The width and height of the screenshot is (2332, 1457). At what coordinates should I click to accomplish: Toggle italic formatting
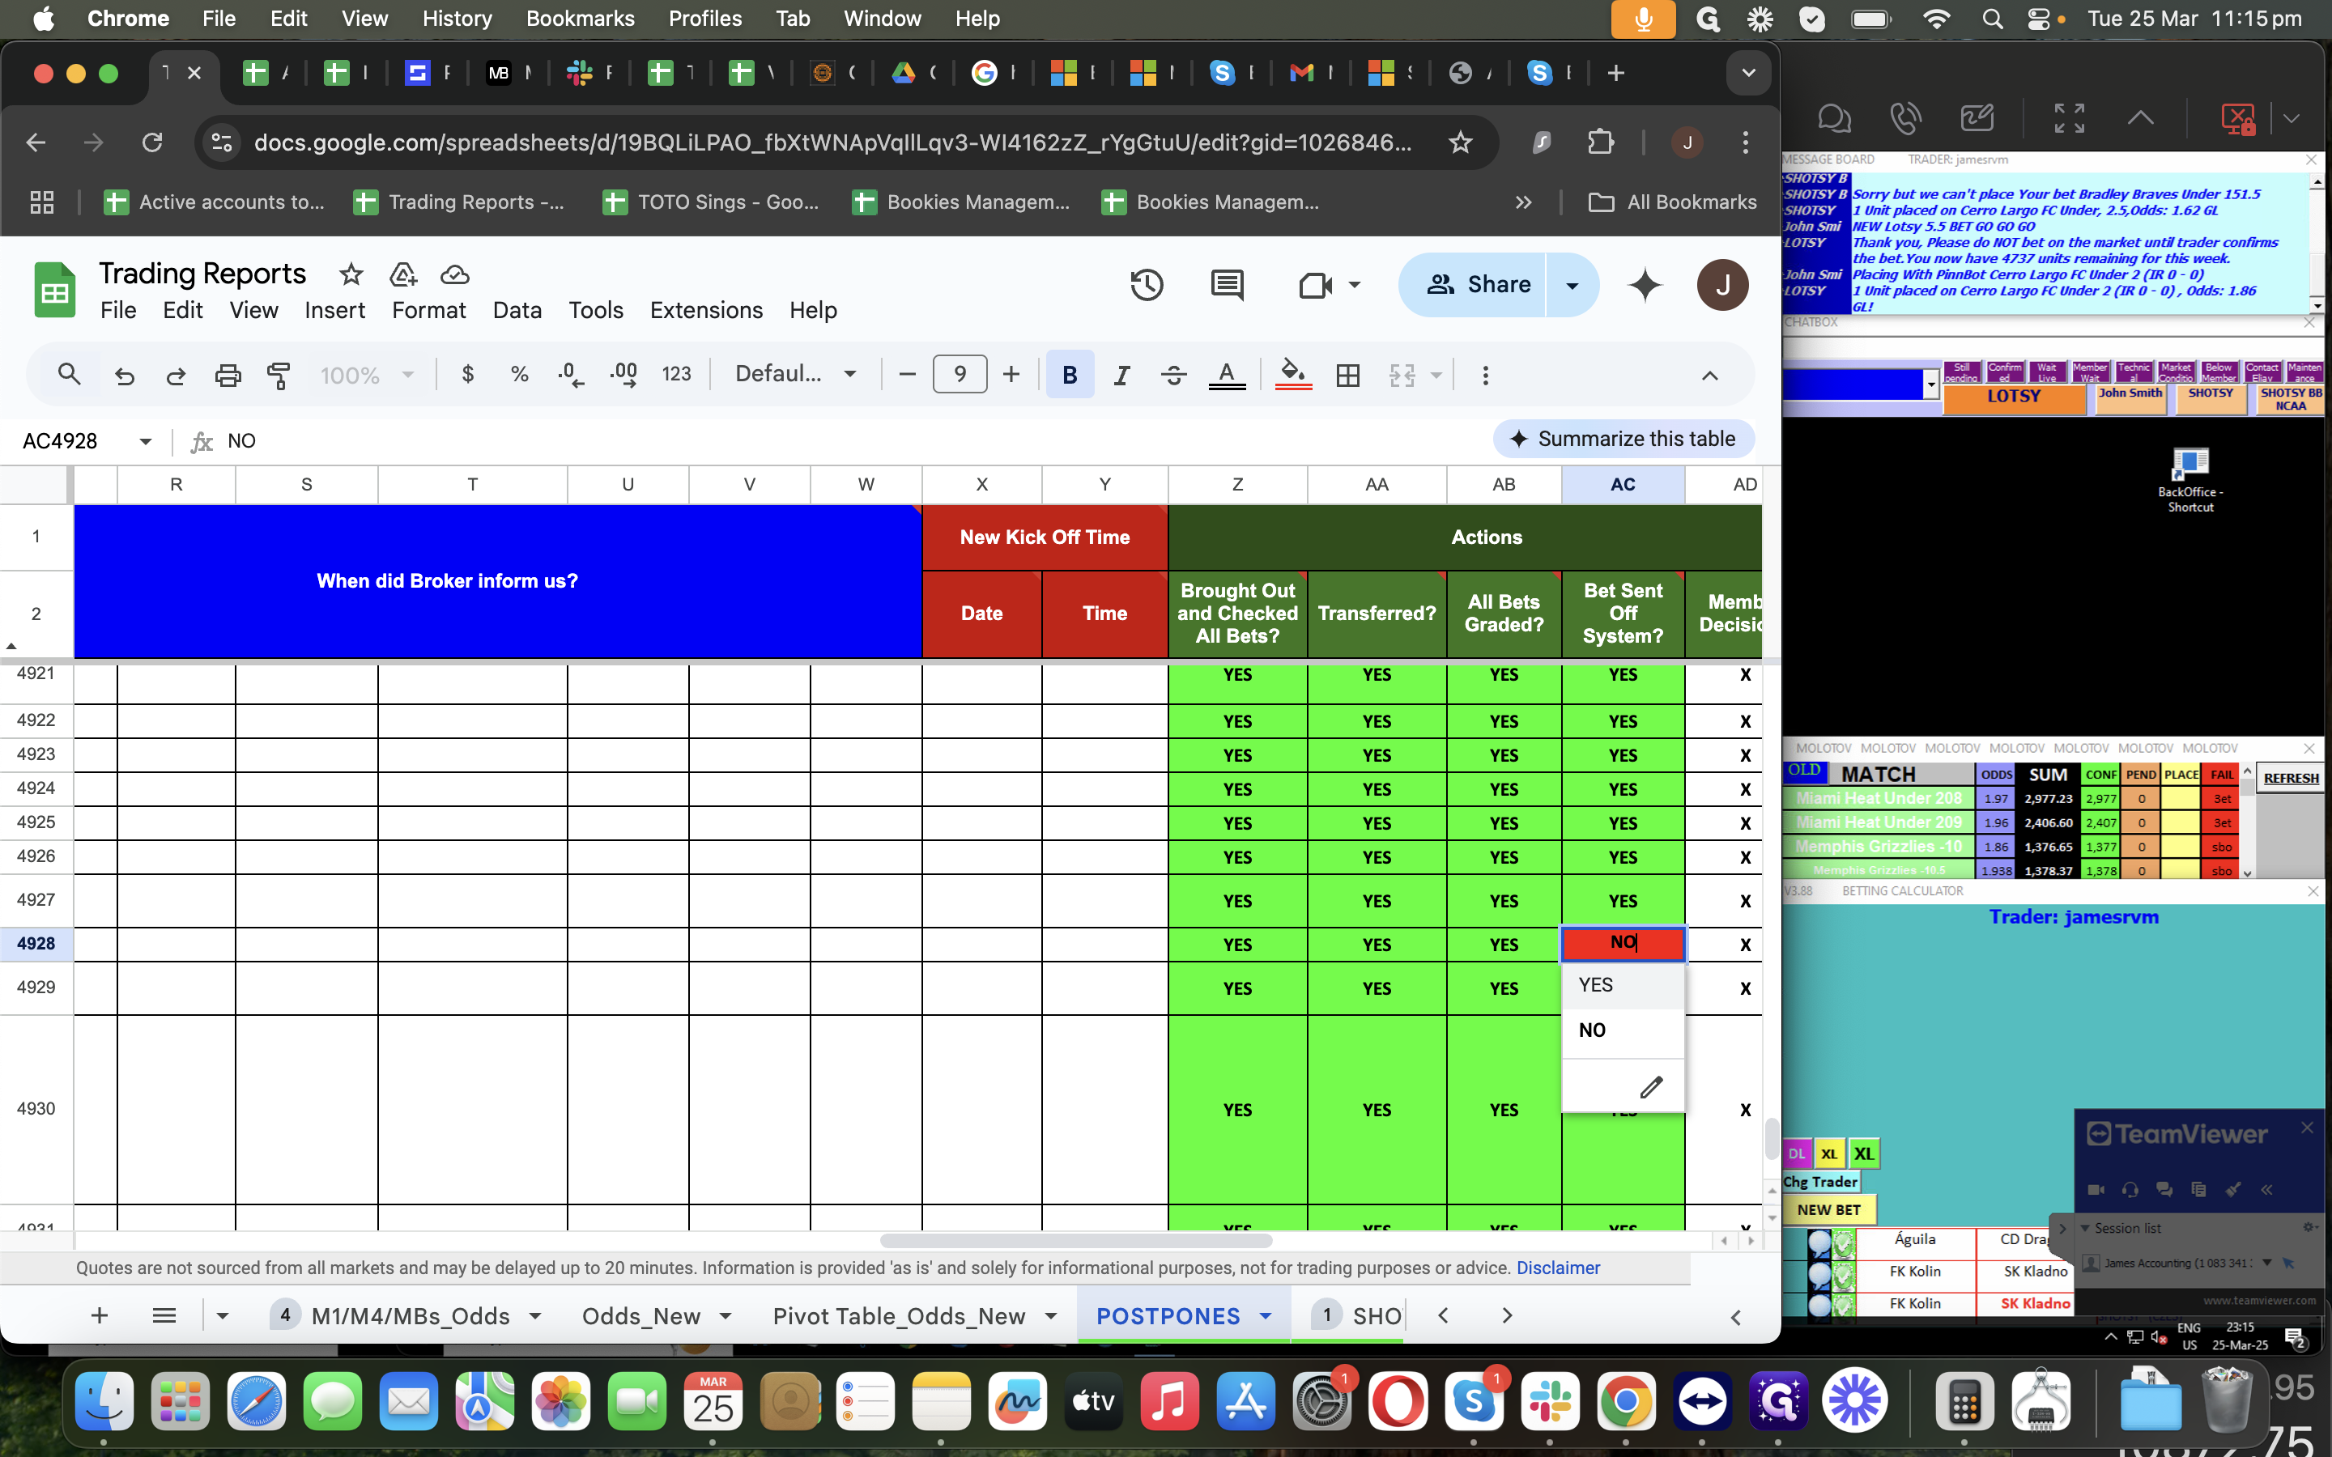point(1121,375)
